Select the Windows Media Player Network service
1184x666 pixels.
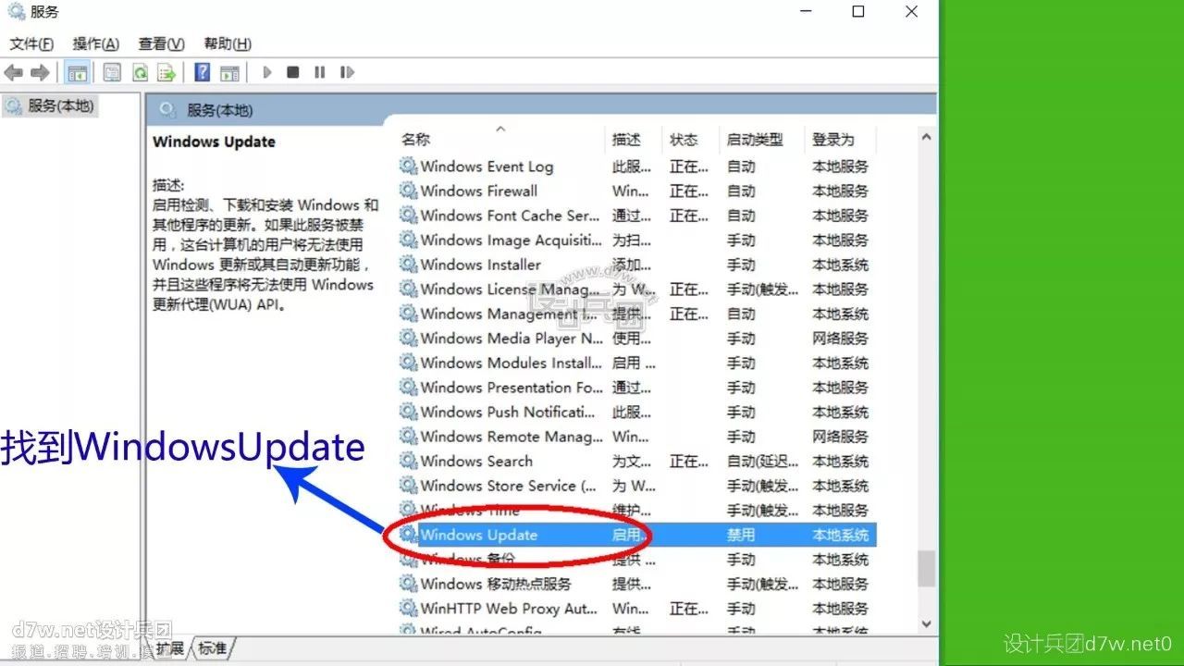click(637, 339)
